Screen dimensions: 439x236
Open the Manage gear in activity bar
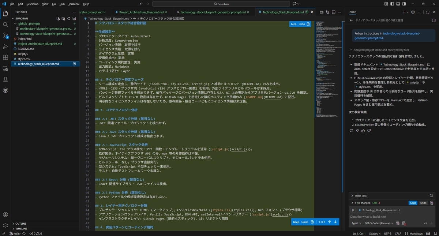[5, 226]
